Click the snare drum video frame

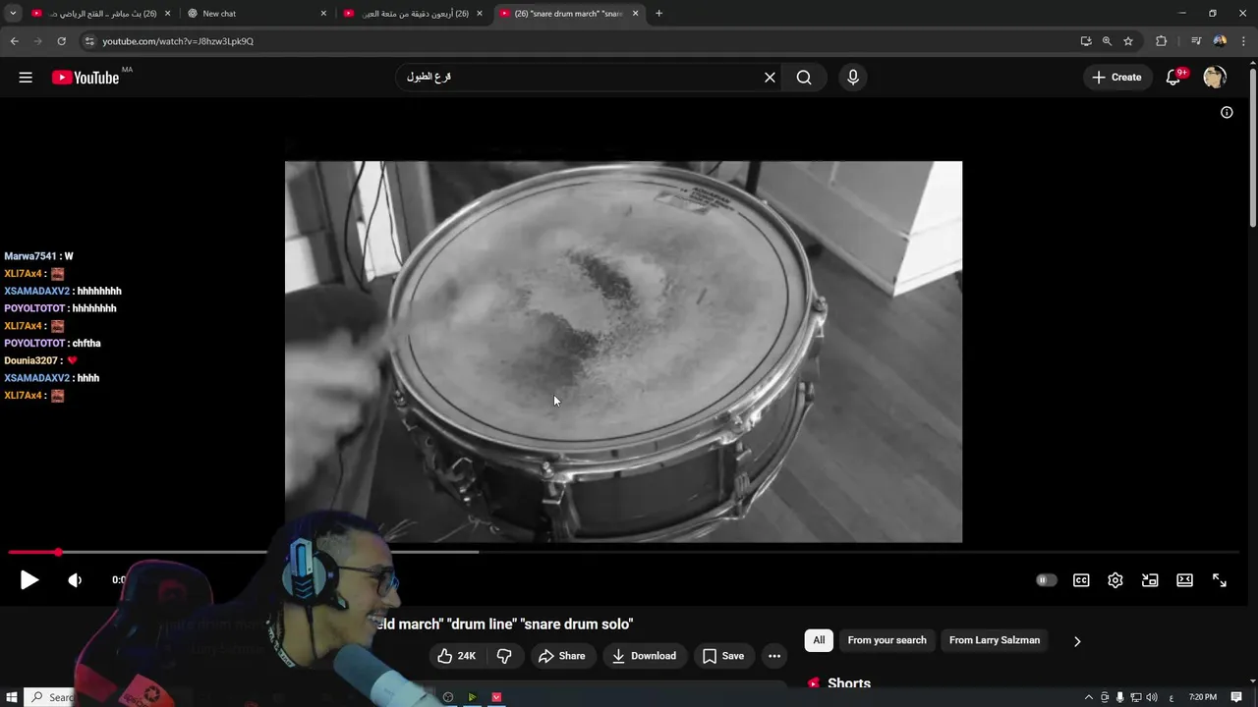coord(623,352)
